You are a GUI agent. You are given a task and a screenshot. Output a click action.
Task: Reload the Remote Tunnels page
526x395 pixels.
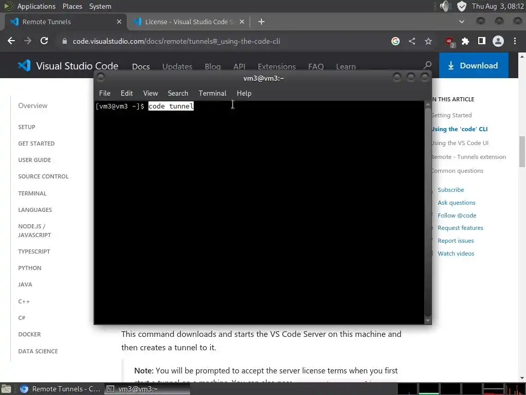pos(44,41)
